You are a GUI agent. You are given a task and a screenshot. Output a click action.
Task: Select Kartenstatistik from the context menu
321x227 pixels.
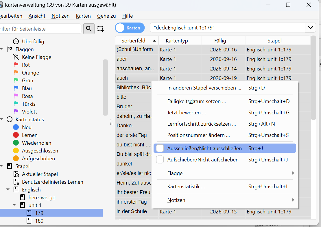tap(225, 187)
